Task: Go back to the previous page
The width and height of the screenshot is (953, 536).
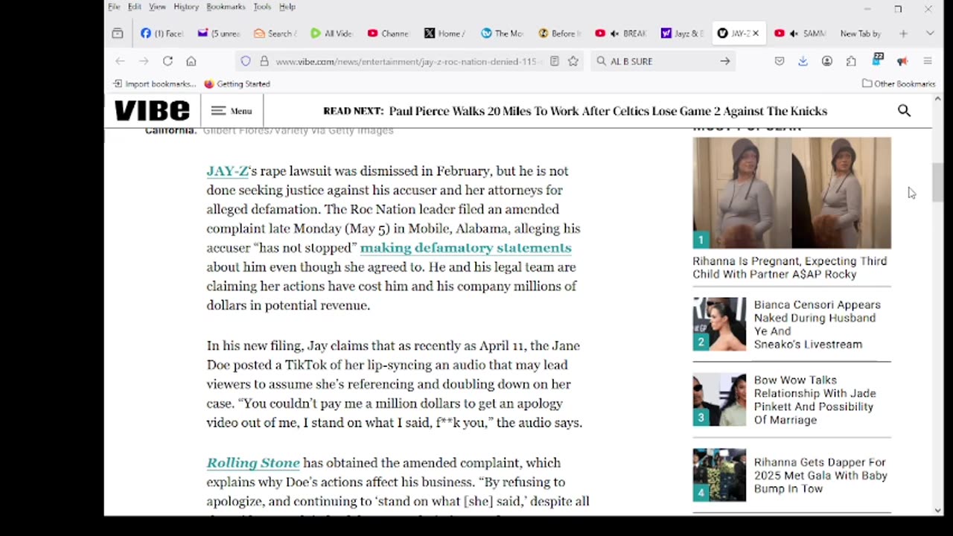Action: tap(120, 61)
